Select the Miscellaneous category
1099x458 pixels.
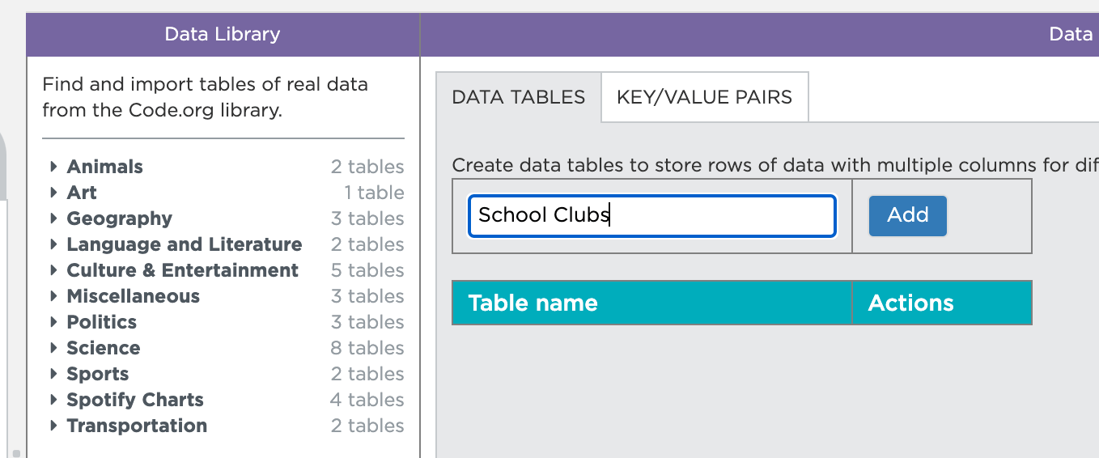(x=133, y=296)
